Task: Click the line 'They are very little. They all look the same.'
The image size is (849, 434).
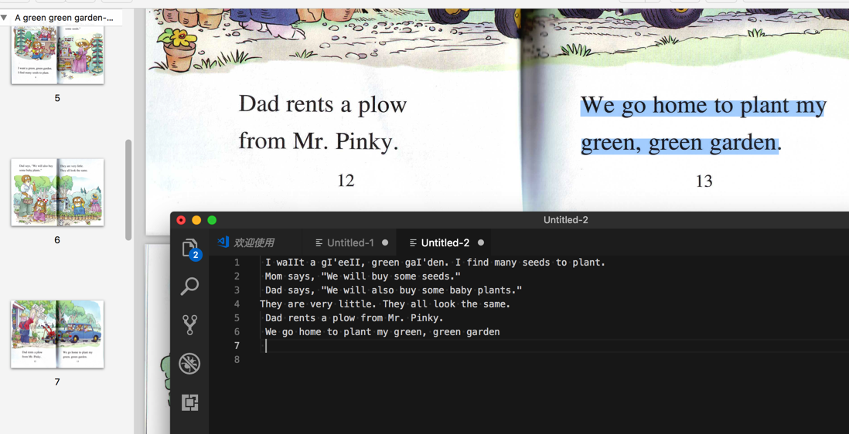Action: pos(385,303)
